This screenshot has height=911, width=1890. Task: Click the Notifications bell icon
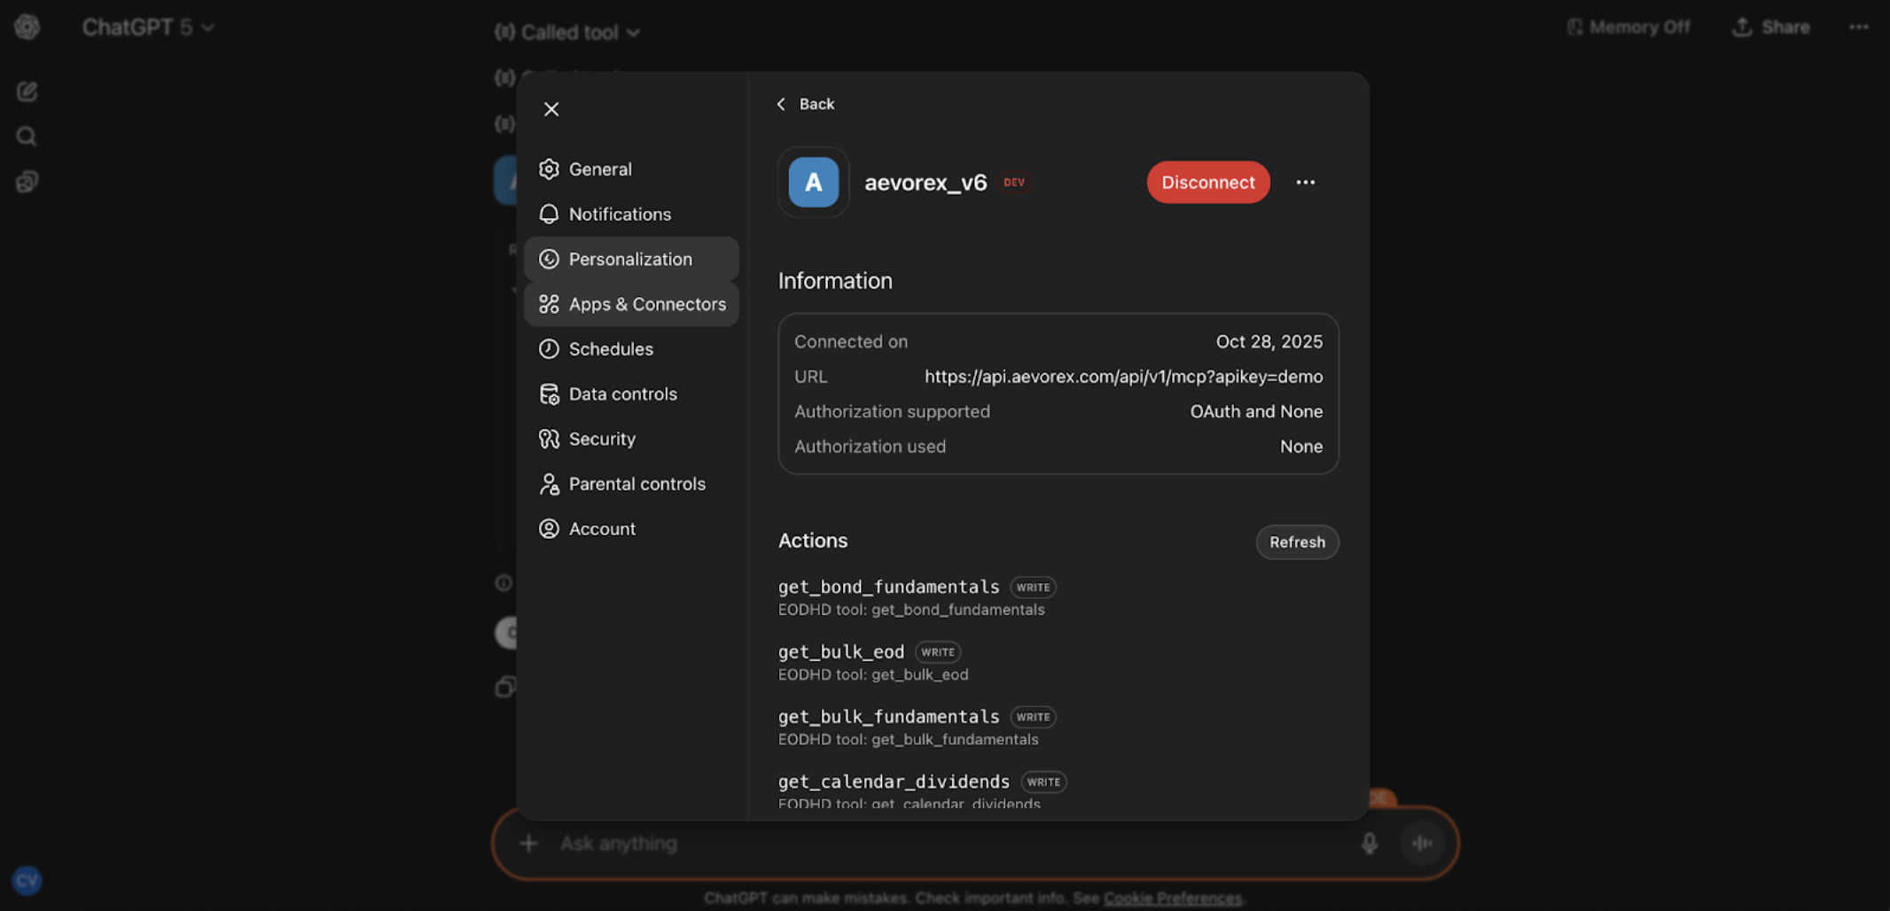(550, 214)
